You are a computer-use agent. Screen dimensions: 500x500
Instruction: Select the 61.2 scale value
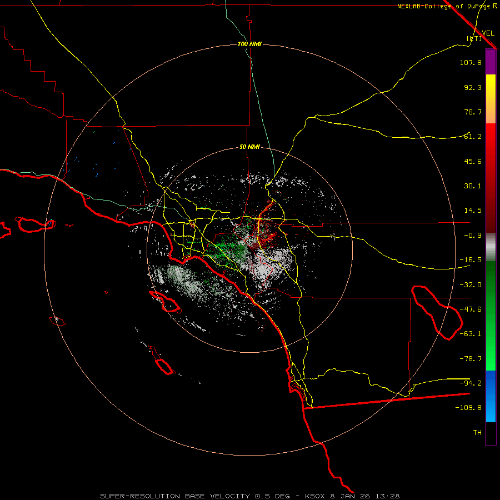point(473,137)
